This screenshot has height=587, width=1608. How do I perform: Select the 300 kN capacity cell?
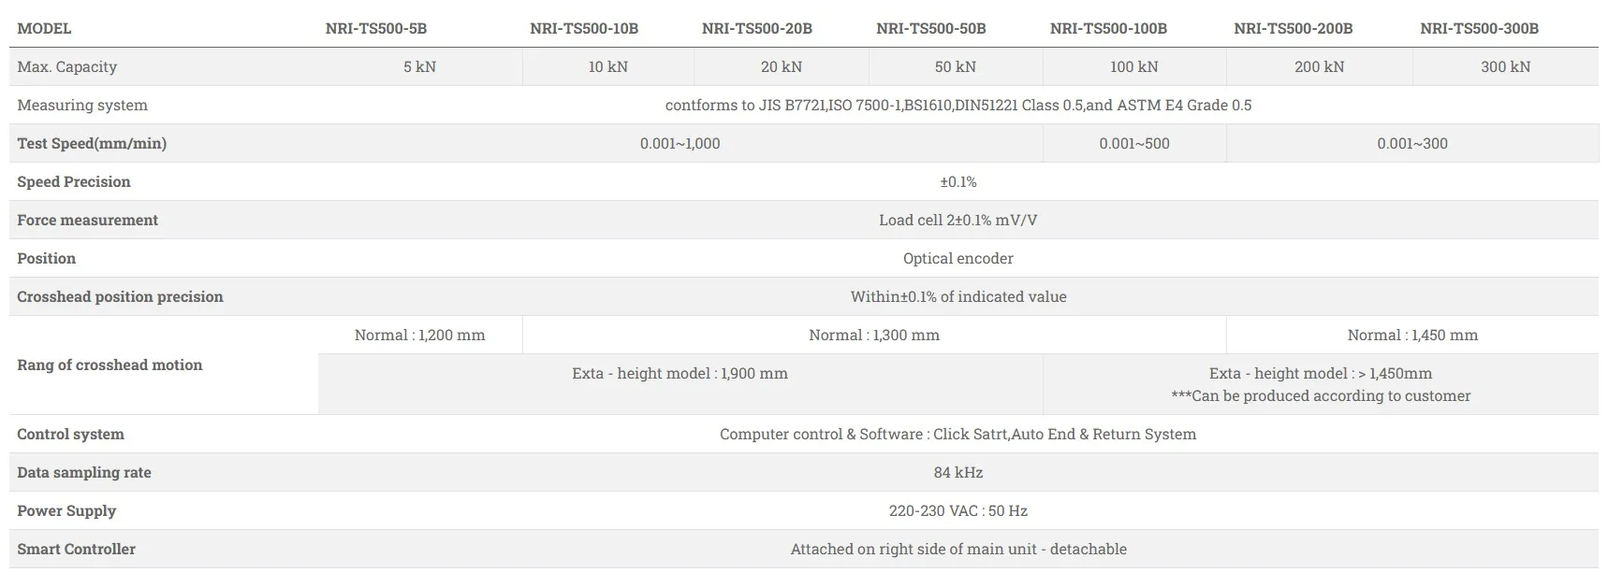(x=1505, y=66)
